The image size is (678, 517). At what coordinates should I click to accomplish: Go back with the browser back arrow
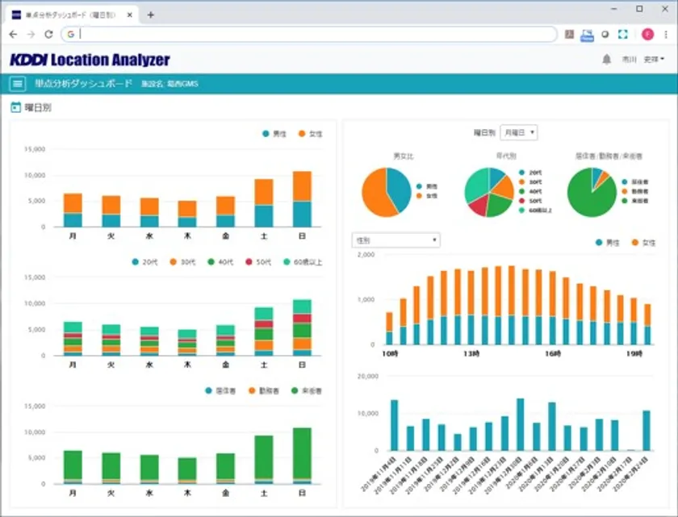pyautogui.click(x=13, y=35)
